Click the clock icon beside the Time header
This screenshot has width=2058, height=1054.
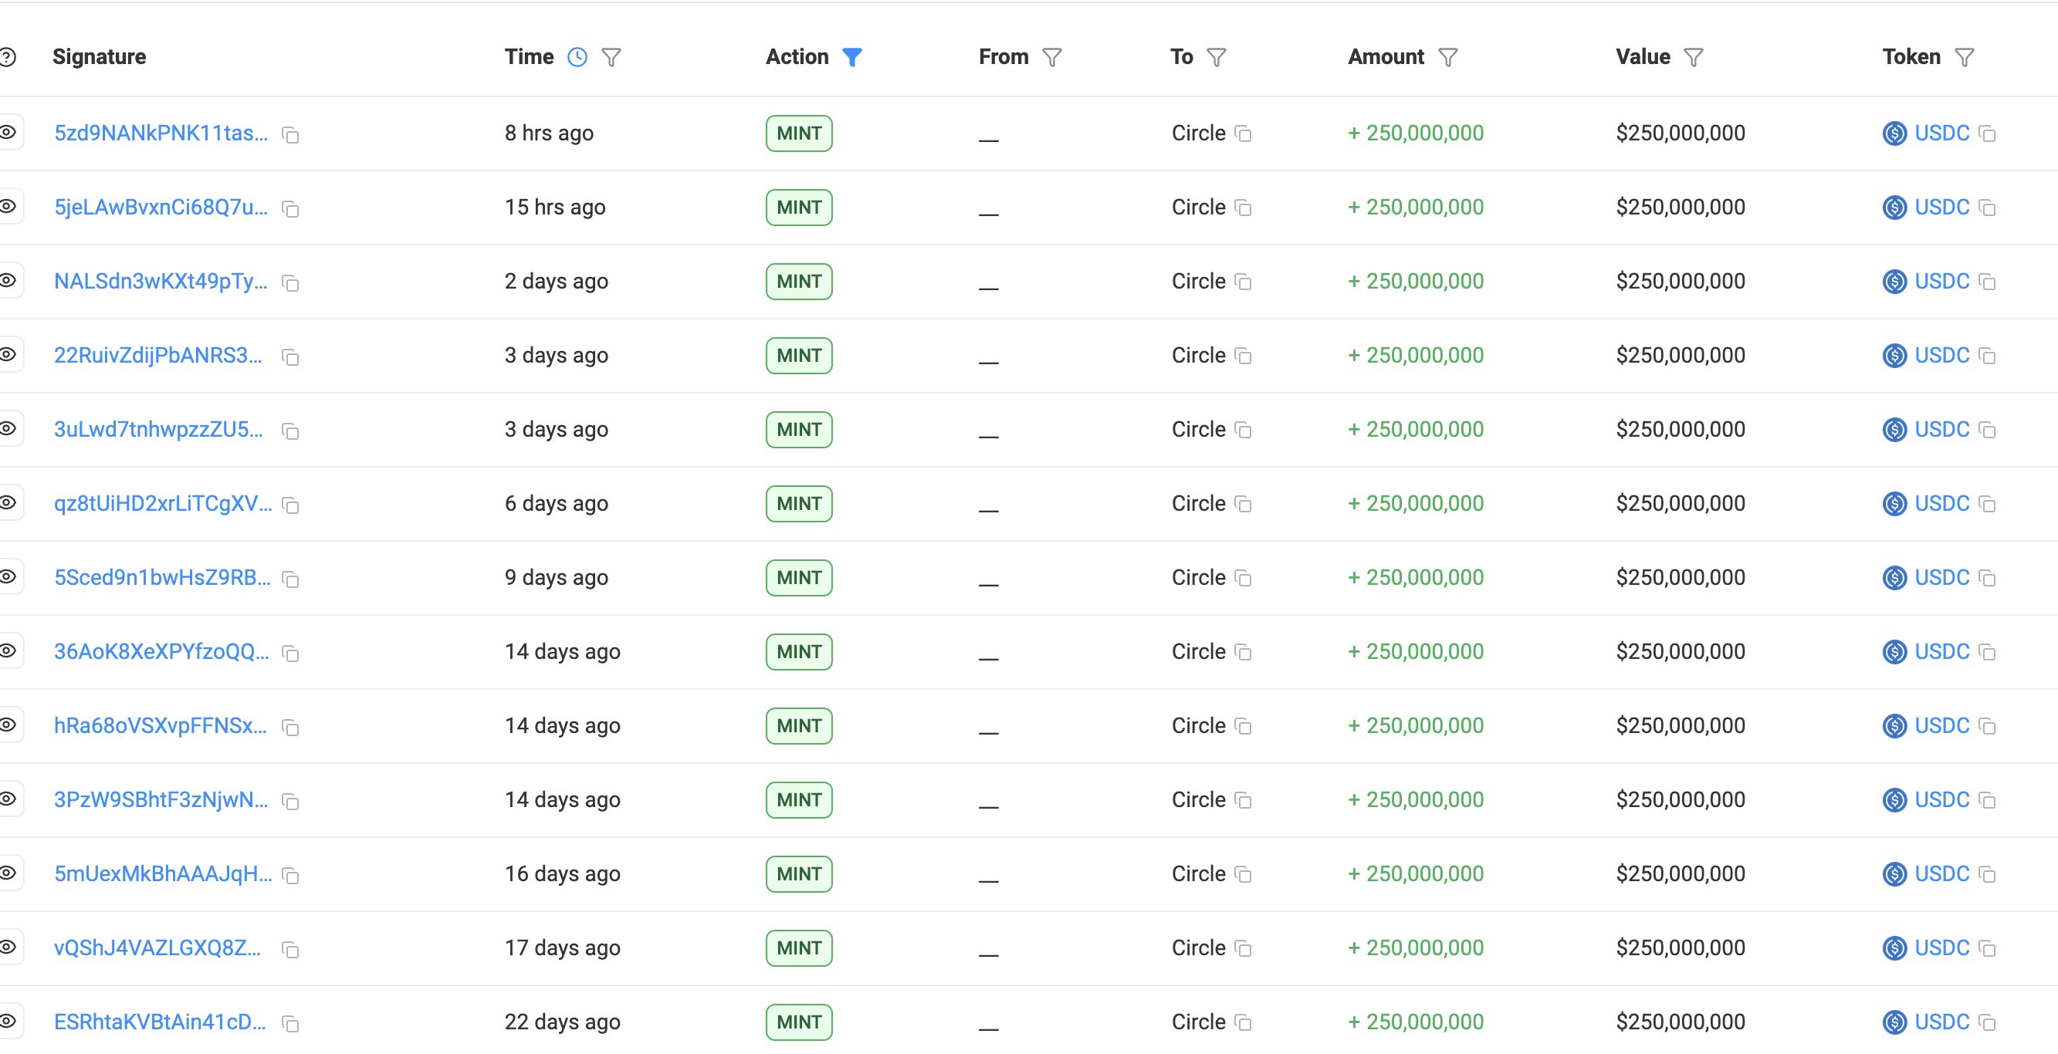577,56
